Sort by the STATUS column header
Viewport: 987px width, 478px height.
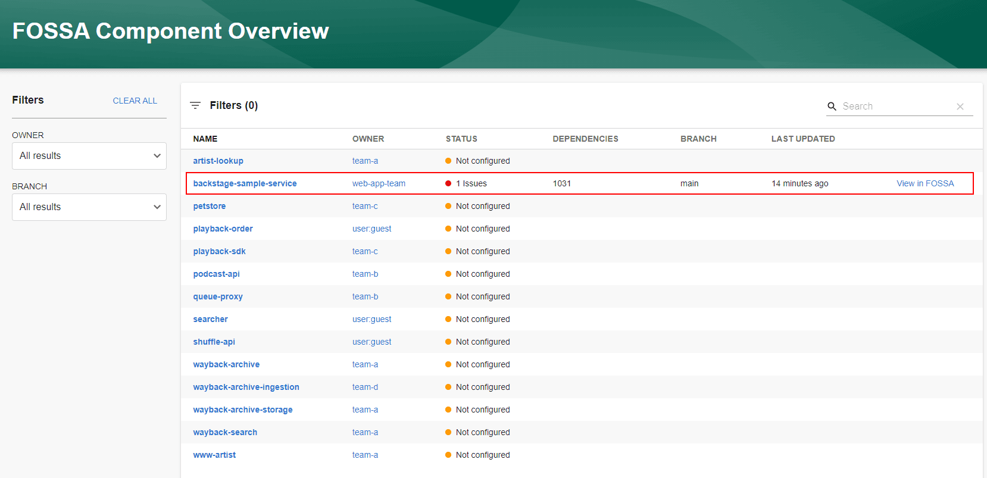tap(461, 139)
